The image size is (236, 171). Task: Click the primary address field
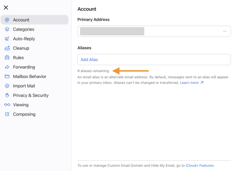(x=154, y=31)
